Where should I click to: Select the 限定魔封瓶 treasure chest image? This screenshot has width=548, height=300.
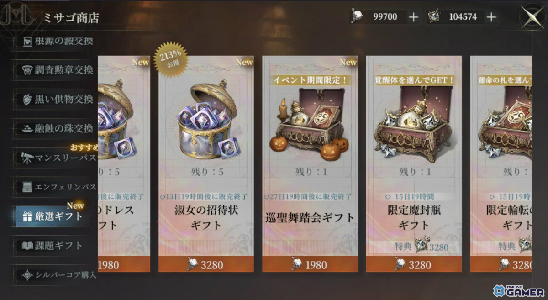pos(414,123)
